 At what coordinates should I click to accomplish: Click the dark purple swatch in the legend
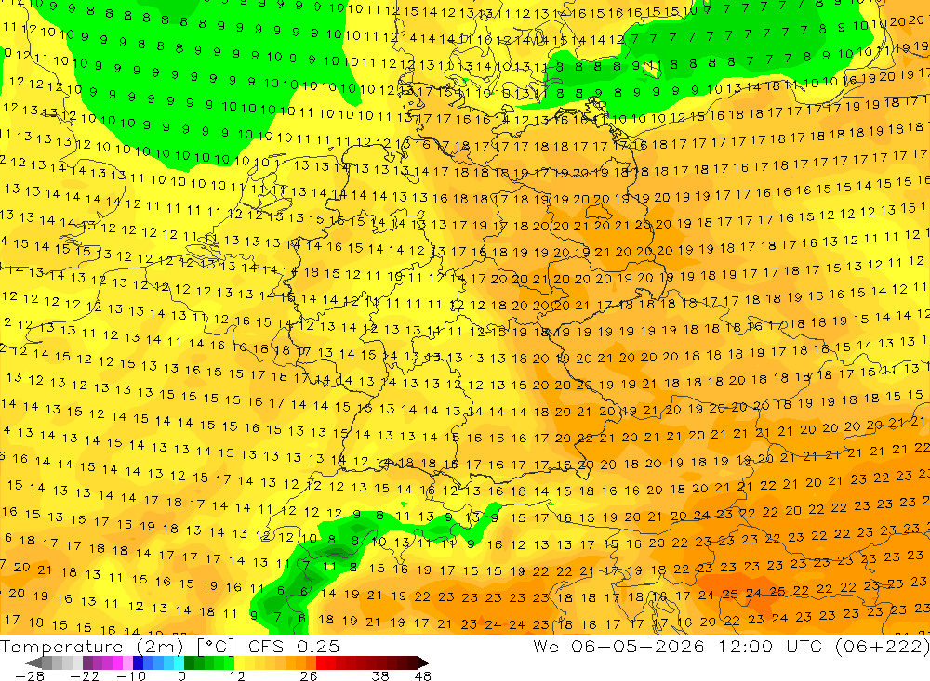87,662
